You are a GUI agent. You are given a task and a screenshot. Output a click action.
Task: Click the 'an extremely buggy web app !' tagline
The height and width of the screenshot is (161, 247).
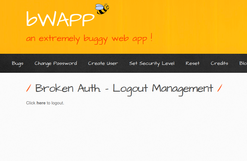[89, 39]
